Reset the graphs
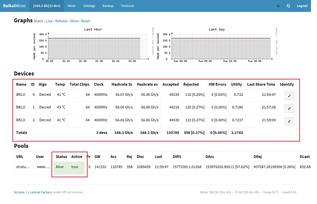The height and width of the screenshot is (204, 317). pyautogui.click(x=86, y=21)
